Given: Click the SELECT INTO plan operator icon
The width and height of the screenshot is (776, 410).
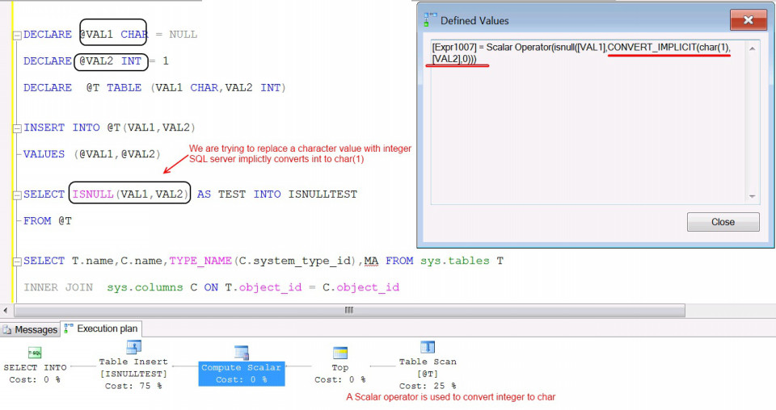Looking at the screenshot, I should click(35, 353).
